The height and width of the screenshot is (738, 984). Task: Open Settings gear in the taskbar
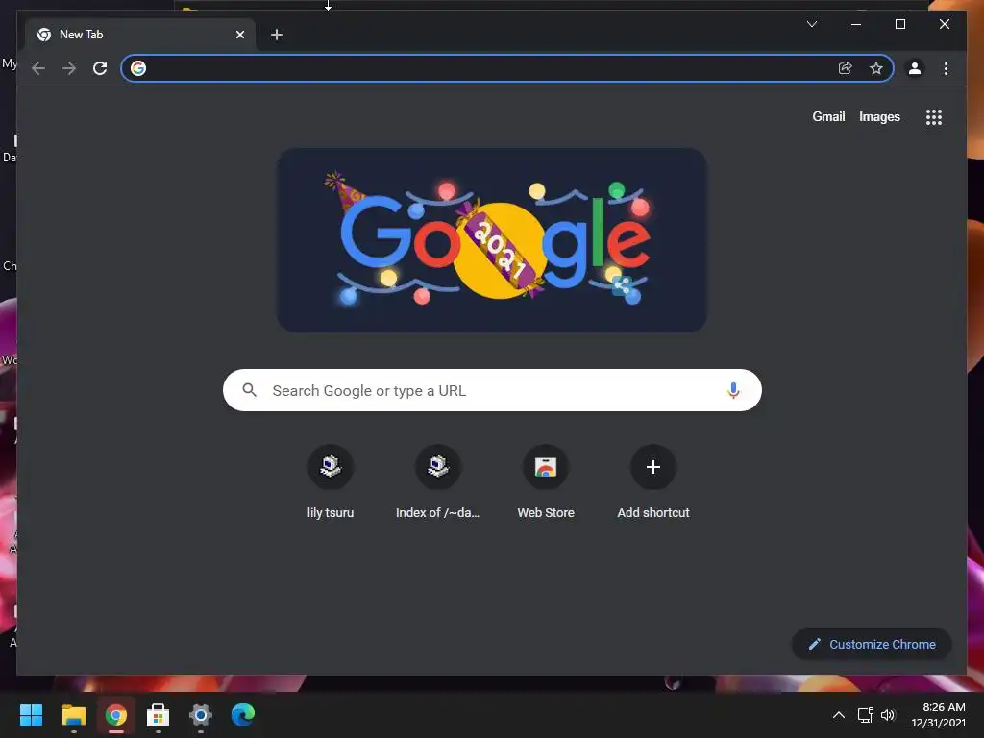pos(201,715)
